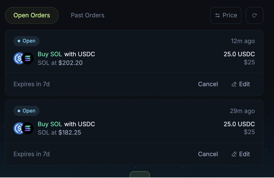
Task: Click the pencil icon on the $202.20 order
Action: (234, 84)
